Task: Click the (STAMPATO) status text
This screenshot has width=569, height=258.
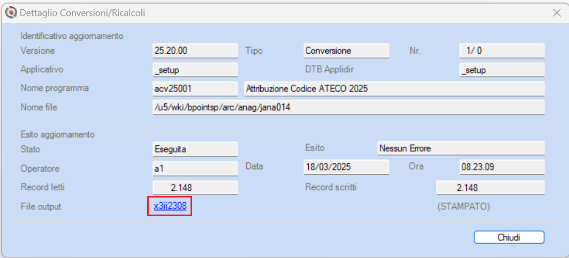Action: [463, 206]
